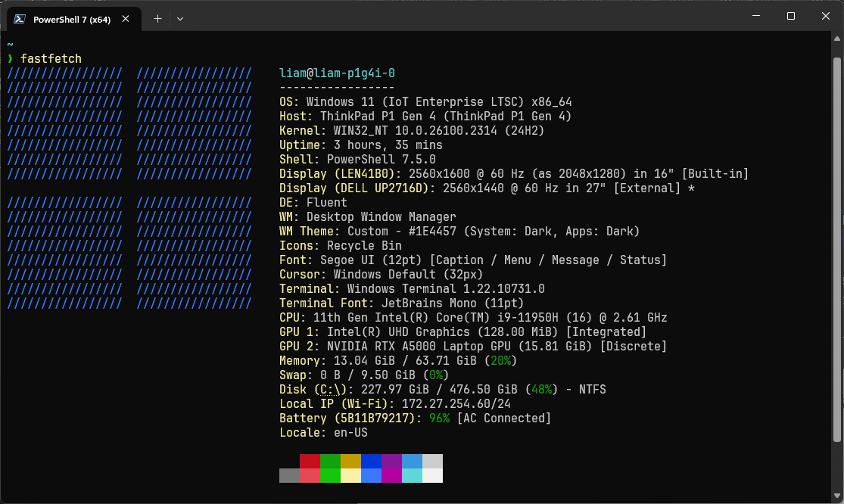Click the scrollbar up arrow

[836, 39]
